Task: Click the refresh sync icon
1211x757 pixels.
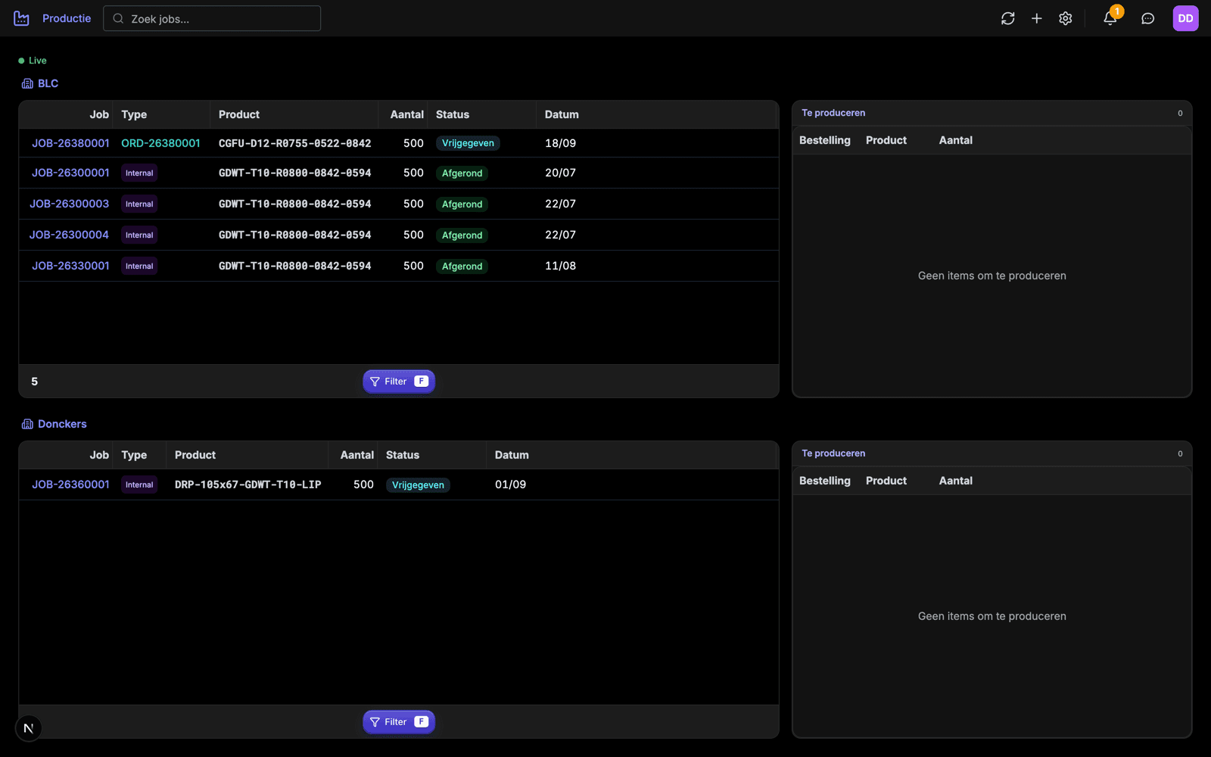Action: tap(1007, 18)
